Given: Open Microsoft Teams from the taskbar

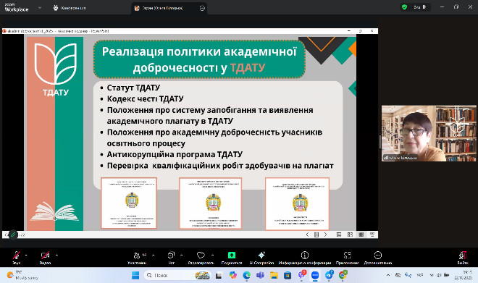Looking at the screenshot, I should 260,275.
